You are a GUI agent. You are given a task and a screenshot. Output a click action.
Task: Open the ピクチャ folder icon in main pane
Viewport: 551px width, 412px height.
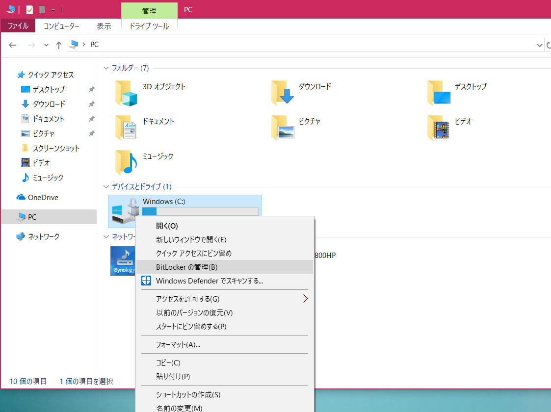(x=283, y=128)
